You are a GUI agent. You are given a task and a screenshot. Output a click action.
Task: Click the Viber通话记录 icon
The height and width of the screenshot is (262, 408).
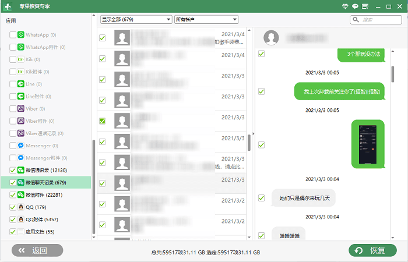(21, 133)
